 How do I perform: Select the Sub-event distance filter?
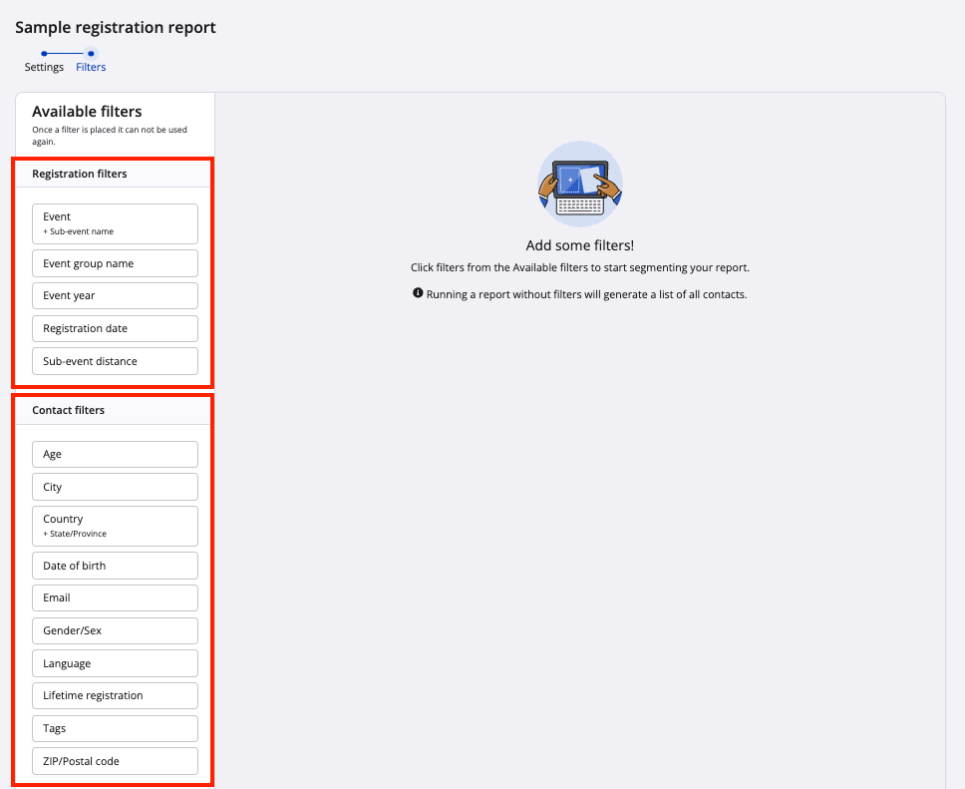(x=115, y=361)
